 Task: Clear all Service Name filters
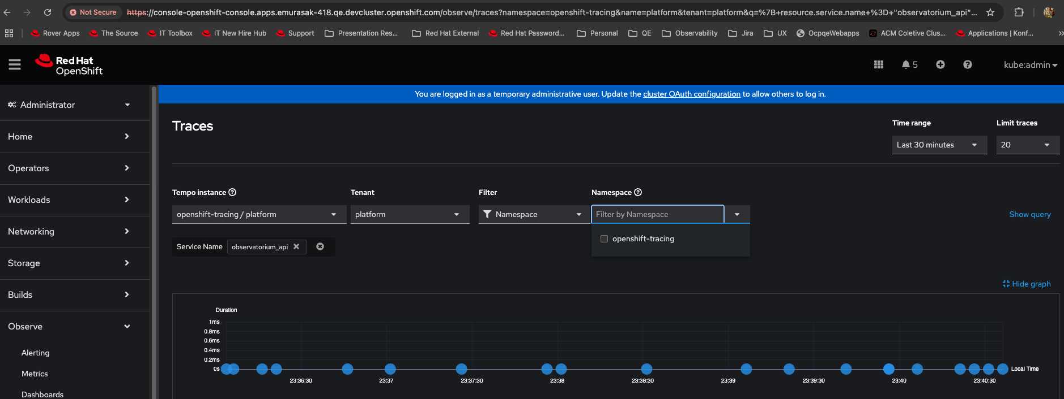coord(320,247)
